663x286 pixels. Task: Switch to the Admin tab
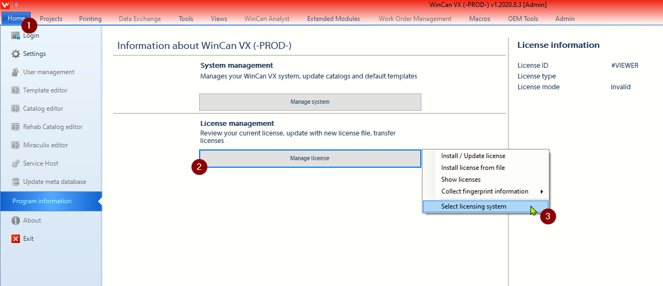[x=565, y=18]
